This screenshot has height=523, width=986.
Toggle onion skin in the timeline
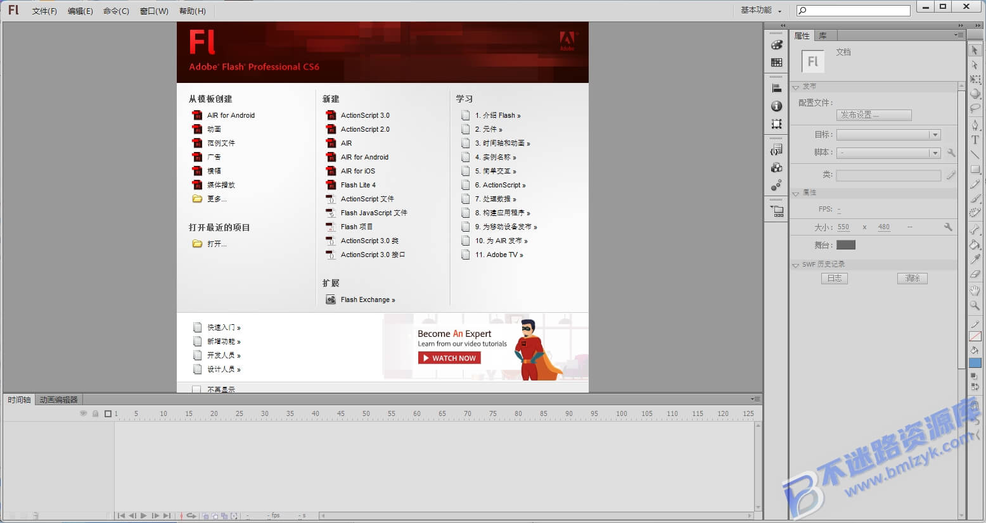tap(206, 515)
